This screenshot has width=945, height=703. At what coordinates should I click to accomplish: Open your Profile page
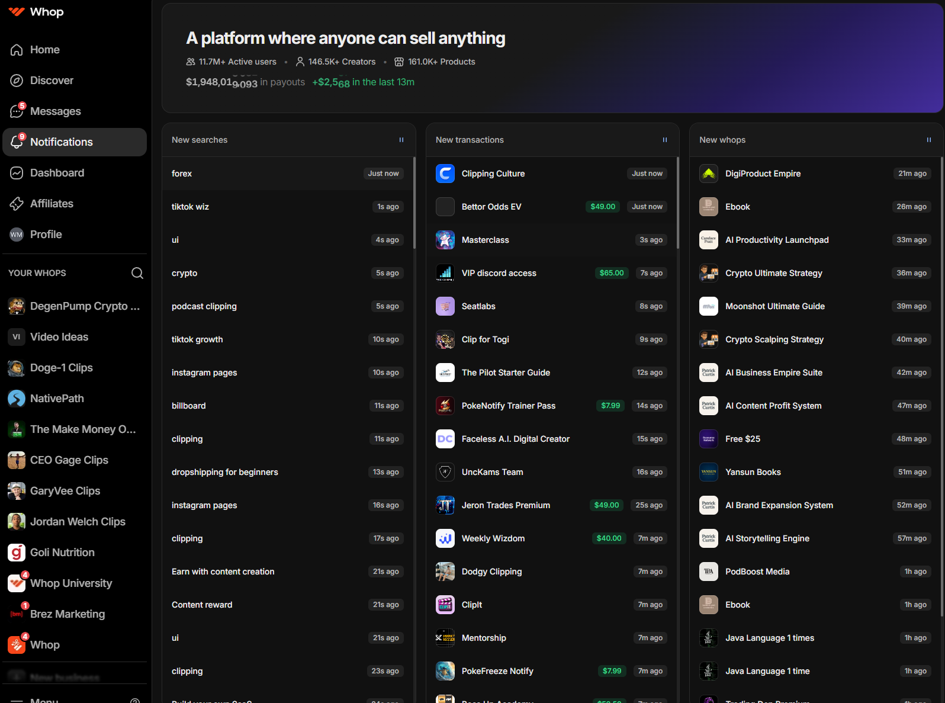tap(46, 235)
